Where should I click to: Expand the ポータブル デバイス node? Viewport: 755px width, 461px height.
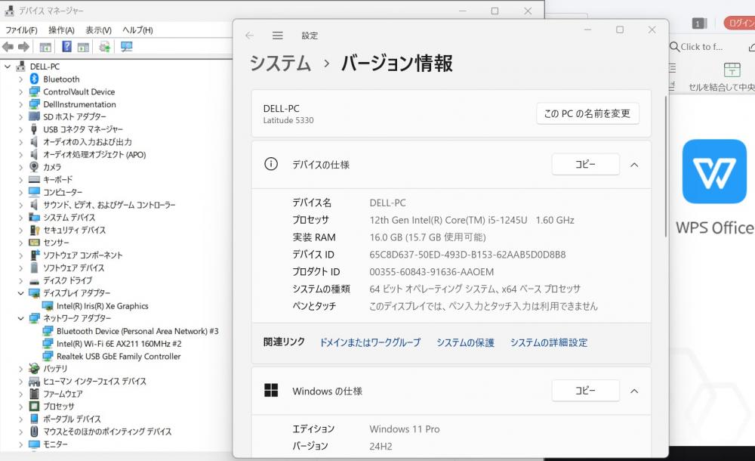[x=20, y=419]
